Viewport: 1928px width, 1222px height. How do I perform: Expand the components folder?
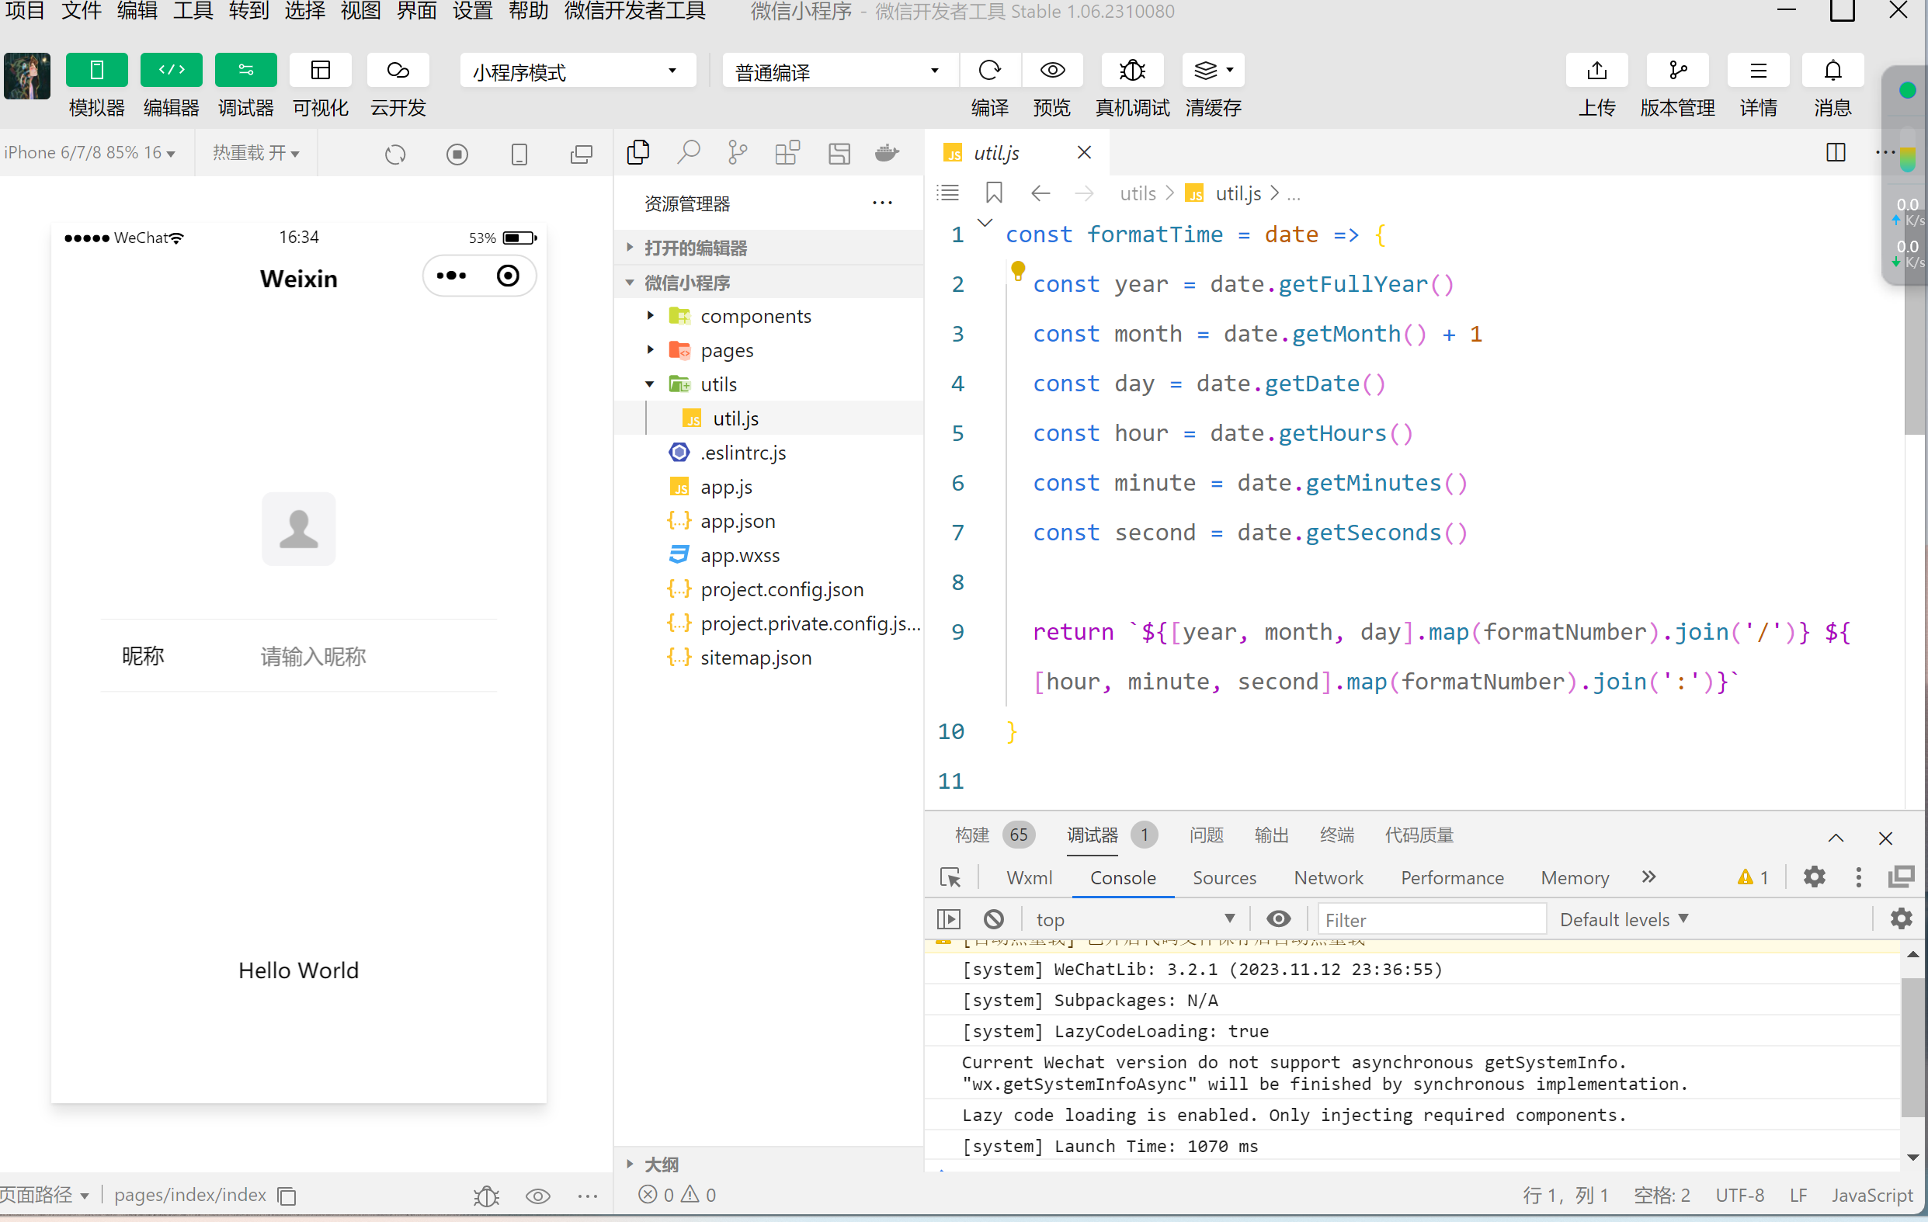[x=754, y=316]
